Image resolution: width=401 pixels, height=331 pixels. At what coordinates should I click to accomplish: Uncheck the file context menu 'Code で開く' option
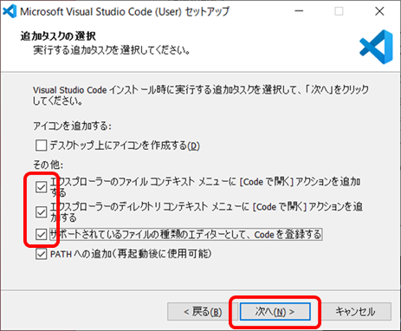tap(41, 187)
